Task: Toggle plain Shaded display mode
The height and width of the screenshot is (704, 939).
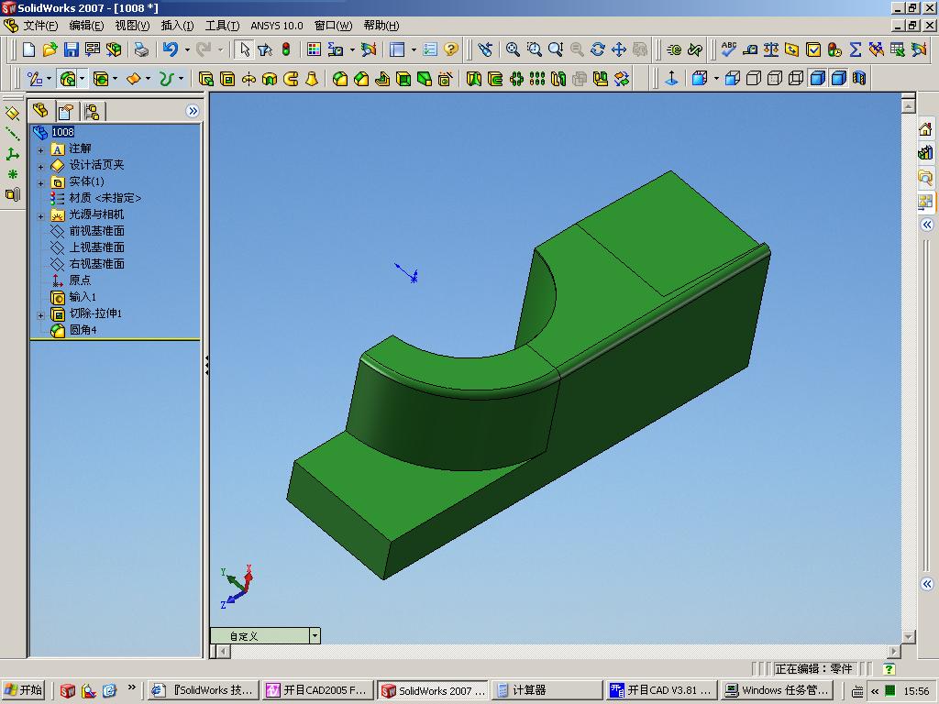Action: (x=838, y=79)
